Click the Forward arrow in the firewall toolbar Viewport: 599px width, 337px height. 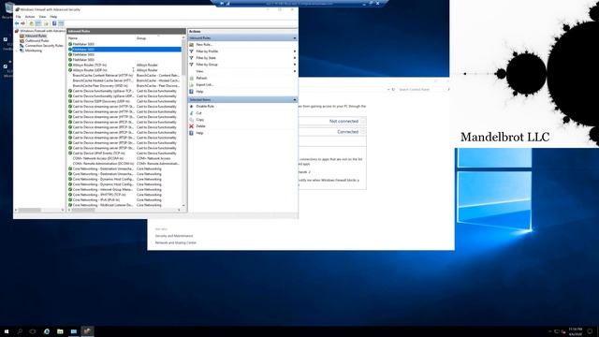coord(22,23)
